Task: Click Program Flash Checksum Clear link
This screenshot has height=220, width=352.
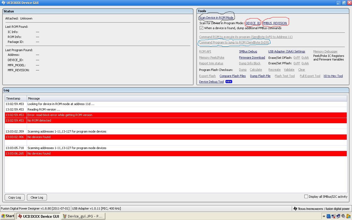Action: pos(301,70)
